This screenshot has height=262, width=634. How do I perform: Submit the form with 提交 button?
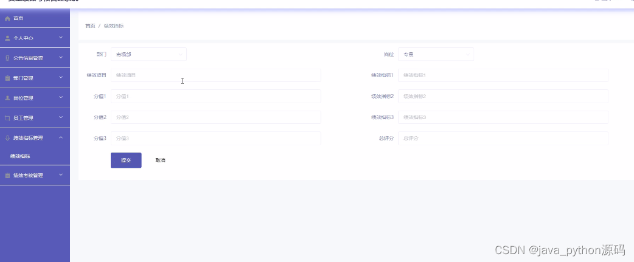point(126,160)
